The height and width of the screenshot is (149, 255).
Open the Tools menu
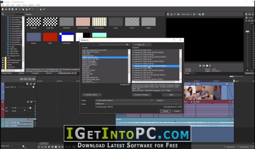coord(24,5)
